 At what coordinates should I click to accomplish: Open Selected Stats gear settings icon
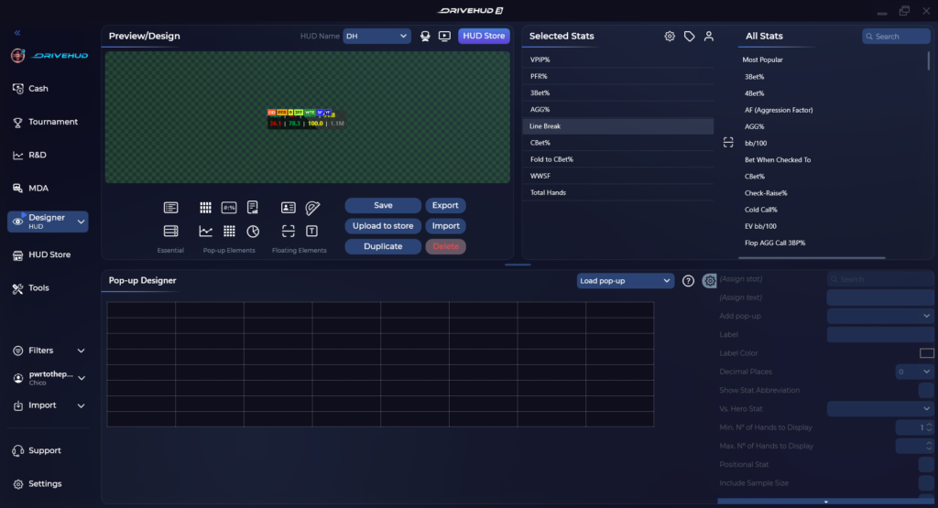(x=670, y=37)
